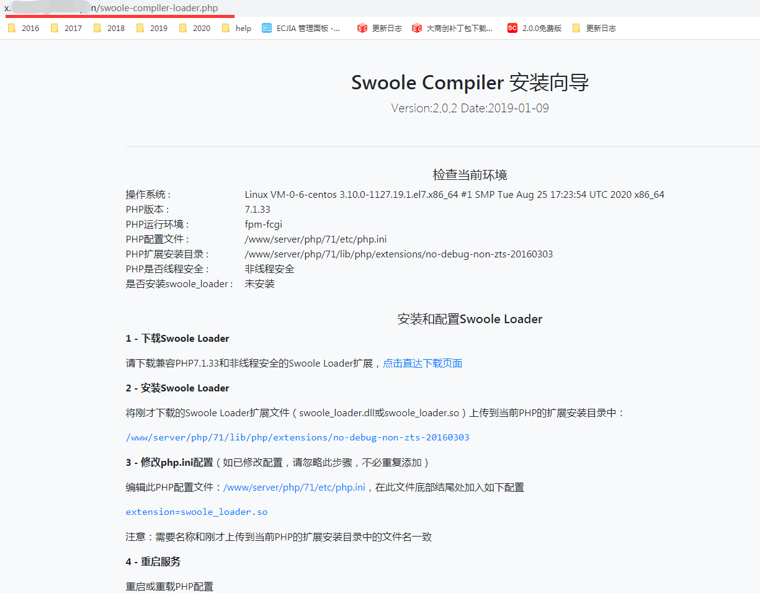The height and width of the screenshot is (593, 760).
Task: Click the Linux VM-0-6-centos system value
Action: coord(454,195)
